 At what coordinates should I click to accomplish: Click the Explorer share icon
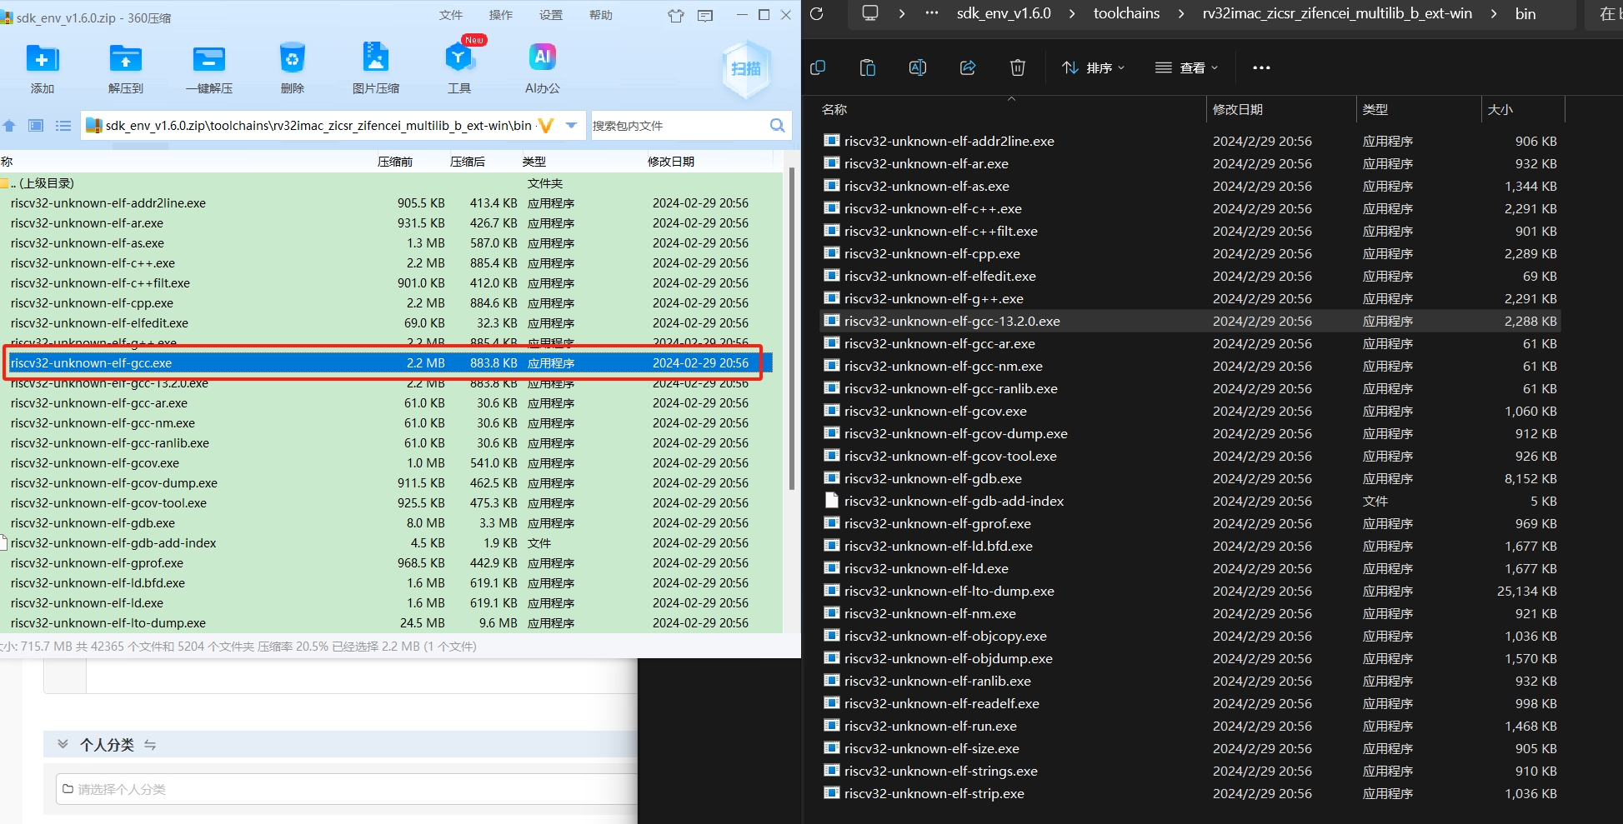coord(968,67)
